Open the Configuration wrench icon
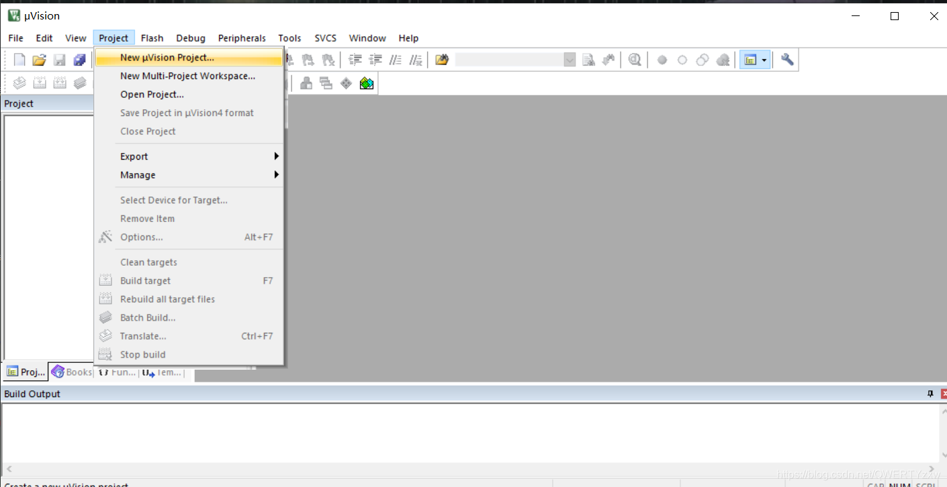Image resolution: width=947 pixels, height=487 pixels. coord(787,60)
